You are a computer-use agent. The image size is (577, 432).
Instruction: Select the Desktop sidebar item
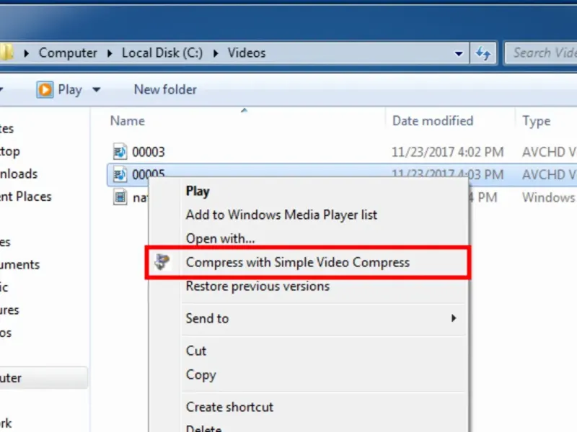[10, 151]
